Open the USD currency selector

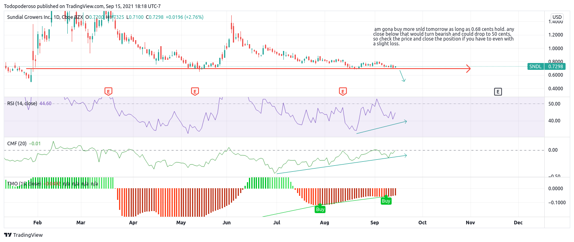click(557, 17)
